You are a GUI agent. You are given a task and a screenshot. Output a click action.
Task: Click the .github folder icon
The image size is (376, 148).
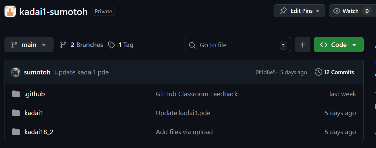coord(16,94)
